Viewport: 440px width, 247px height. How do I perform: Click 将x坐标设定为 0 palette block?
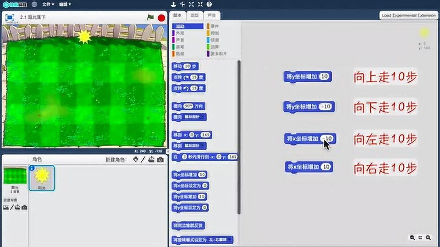tap(190, 186)
